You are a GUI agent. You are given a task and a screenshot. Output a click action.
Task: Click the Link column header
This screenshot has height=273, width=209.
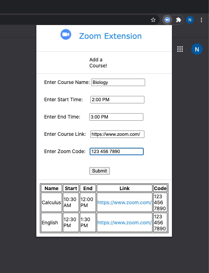[x=125, y=188]
